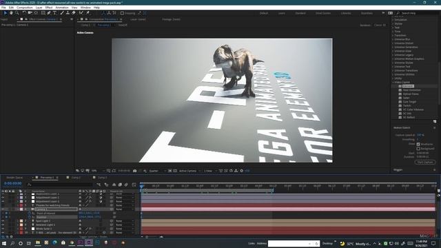
Task: Click the Element effect icon in Video Copilot
Action: click(x=400, y=86)
